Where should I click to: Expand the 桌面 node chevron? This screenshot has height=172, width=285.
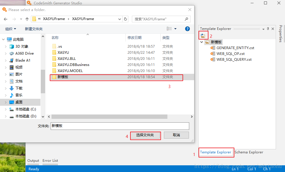[6, 102]
